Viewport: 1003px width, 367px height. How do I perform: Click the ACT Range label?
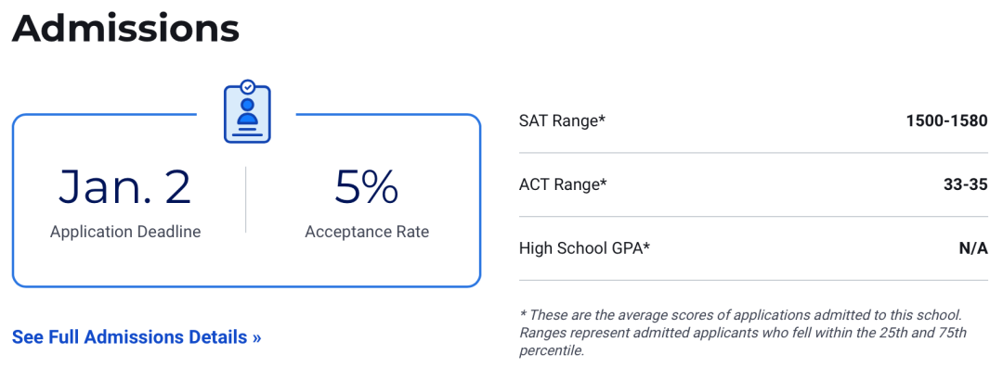pos(563,184)
